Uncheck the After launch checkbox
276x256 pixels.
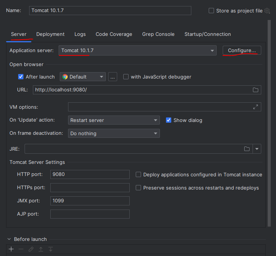pos(21,77)
